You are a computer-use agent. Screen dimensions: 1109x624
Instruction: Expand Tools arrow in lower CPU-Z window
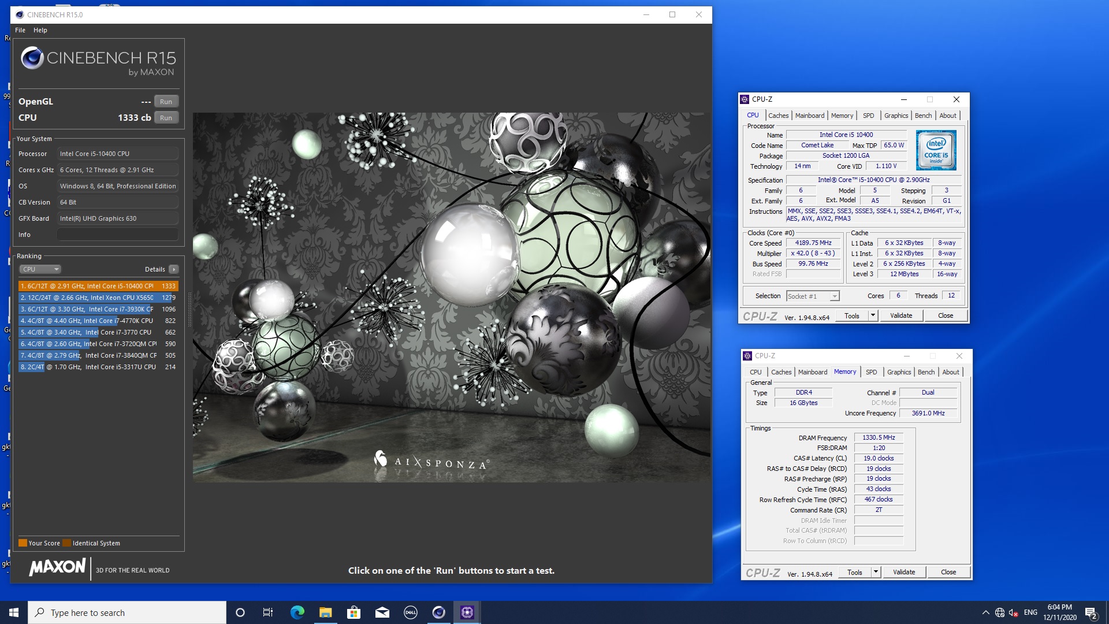coord(876,573)
